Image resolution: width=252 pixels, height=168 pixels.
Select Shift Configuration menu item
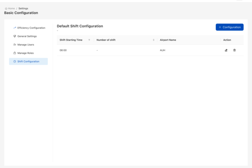29,61
